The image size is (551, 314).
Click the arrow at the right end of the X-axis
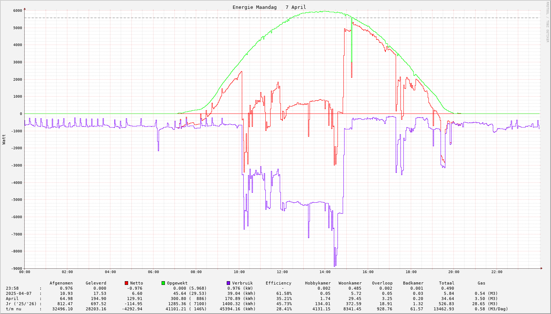[x=541, y=268]
